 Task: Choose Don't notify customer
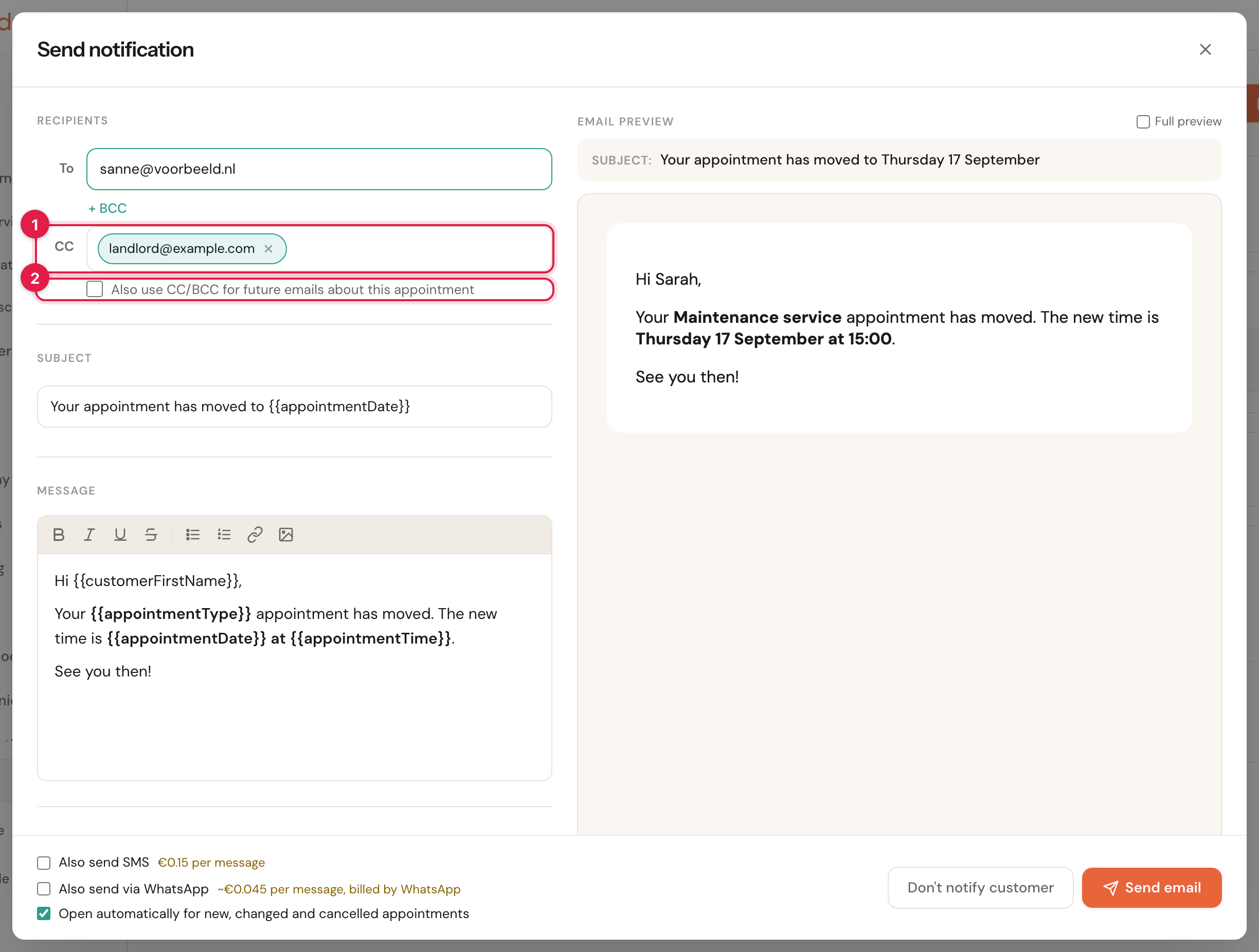click(x=980, y=888)
